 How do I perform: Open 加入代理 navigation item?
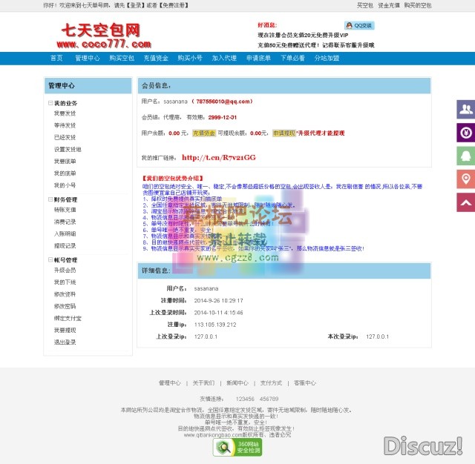point(224,58)
